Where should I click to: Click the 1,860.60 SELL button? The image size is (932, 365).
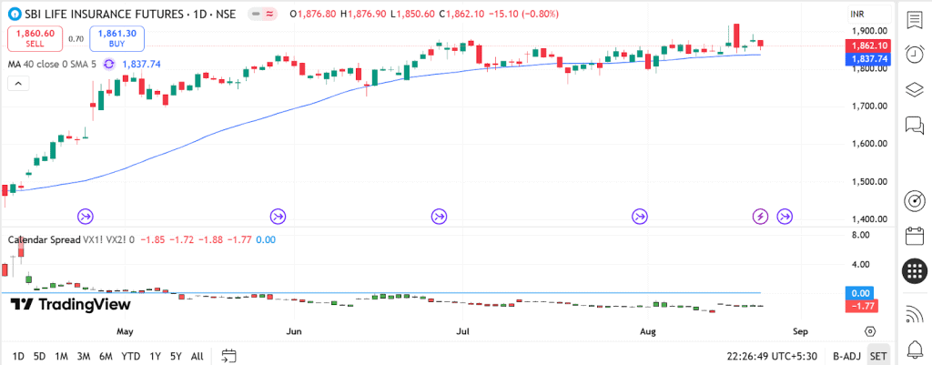35,38
